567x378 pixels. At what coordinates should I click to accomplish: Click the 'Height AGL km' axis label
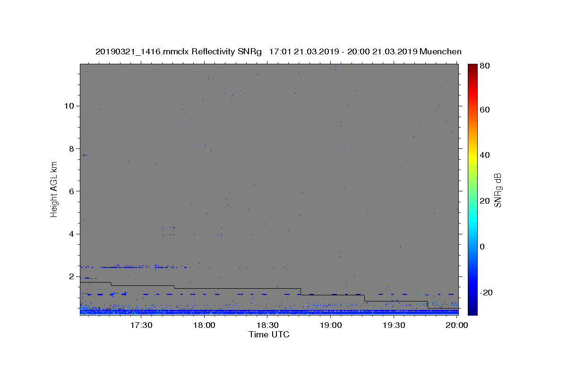(54, 189)
